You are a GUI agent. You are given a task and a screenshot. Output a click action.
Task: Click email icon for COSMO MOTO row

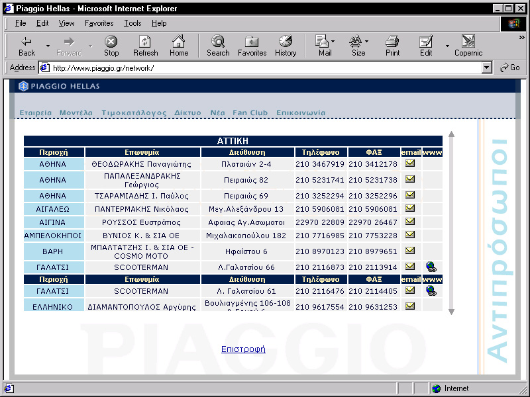(x=410, y=251)
